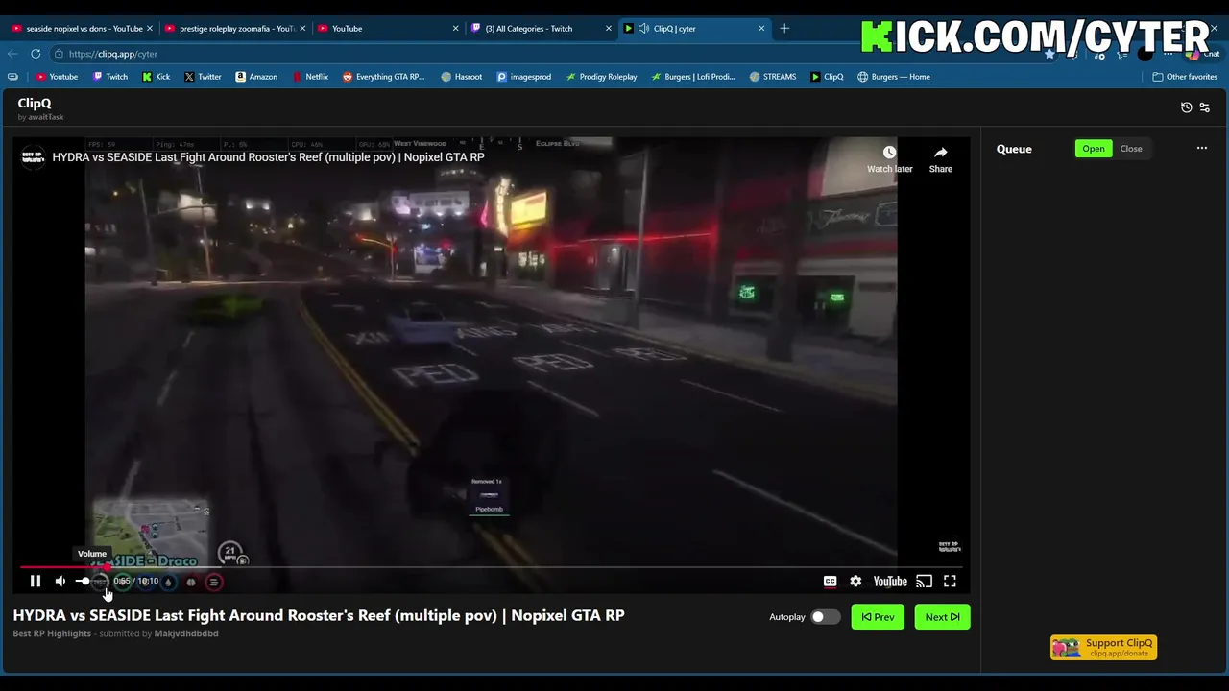Reload the page

[36, 54]
